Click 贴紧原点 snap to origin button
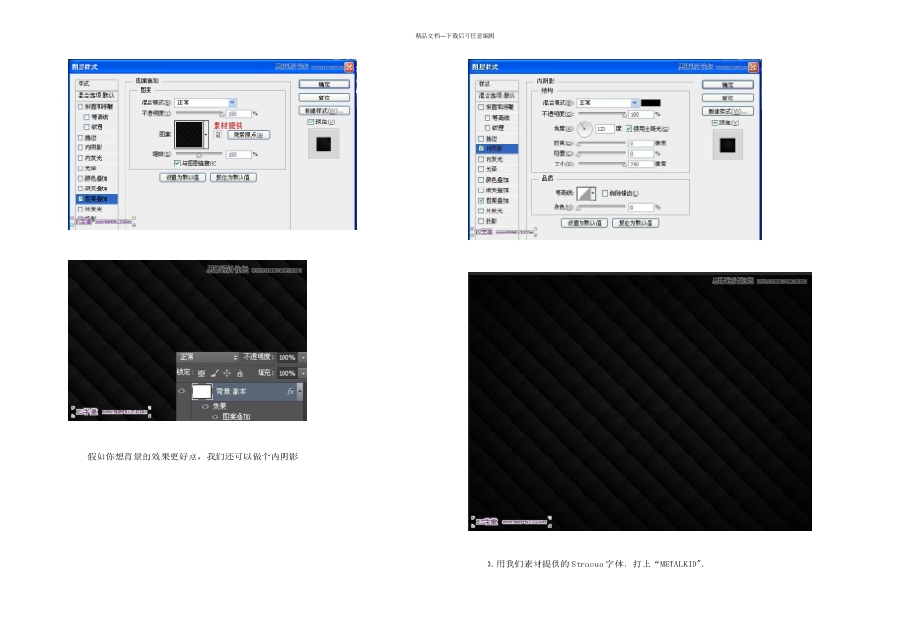Image resolution: width=910 pixels, height=643 pixels. tap(248, 135)
